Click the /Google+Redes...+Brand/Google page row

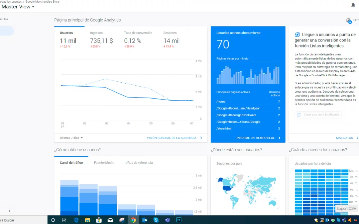[x=248, y=122]
